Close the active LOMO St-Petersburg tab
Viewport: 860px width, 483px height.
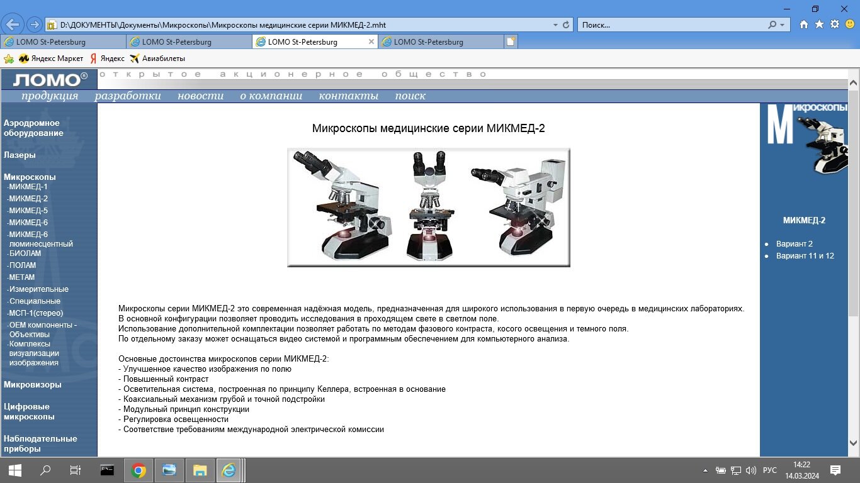[371, 42]
